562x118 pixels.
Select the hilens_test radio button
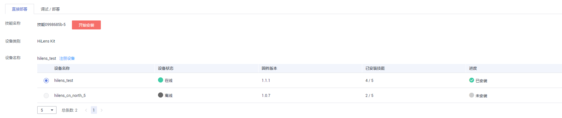46,81
